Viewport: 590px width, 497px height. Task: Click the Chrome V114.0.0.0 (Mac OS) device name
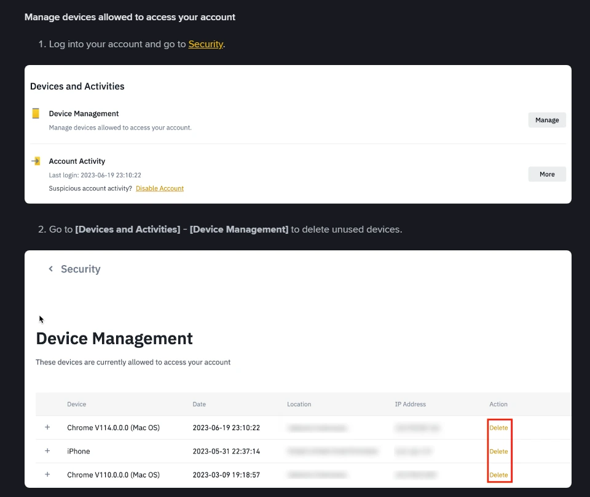pos(113,428)
